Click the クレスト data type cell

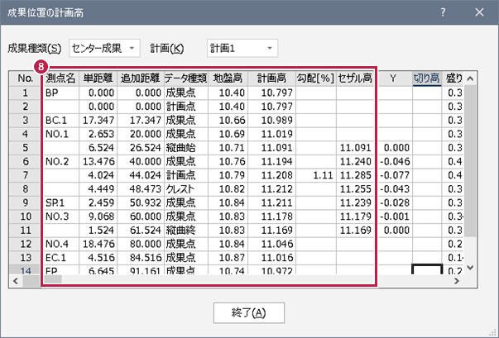[185, 188]
